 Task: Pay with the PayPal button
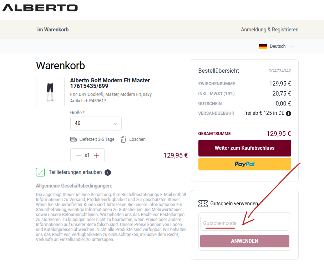(244, 164)
